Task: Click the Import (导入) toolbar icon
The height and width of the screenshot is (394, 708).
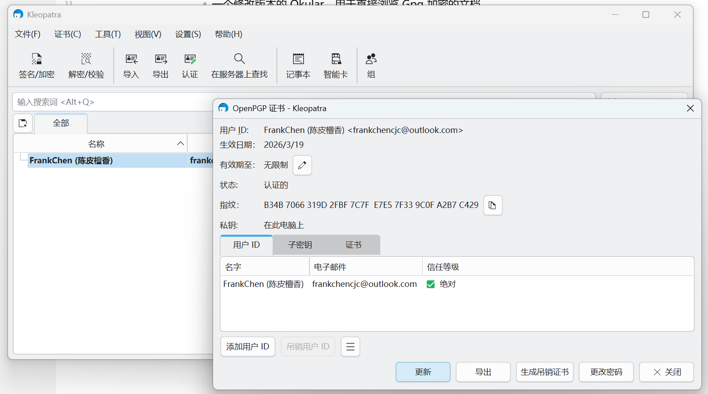Action: [131, 65]
